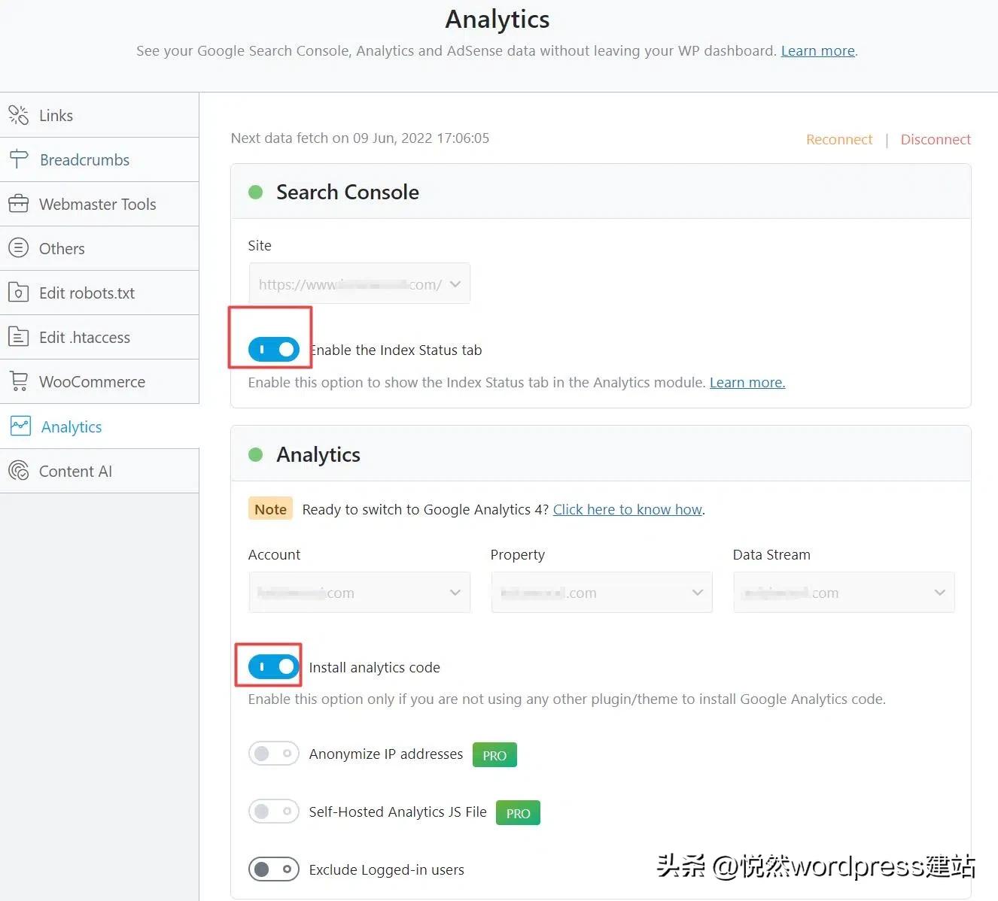
Task: Open the Property dropdown
Action: click(x=602, y=593)
